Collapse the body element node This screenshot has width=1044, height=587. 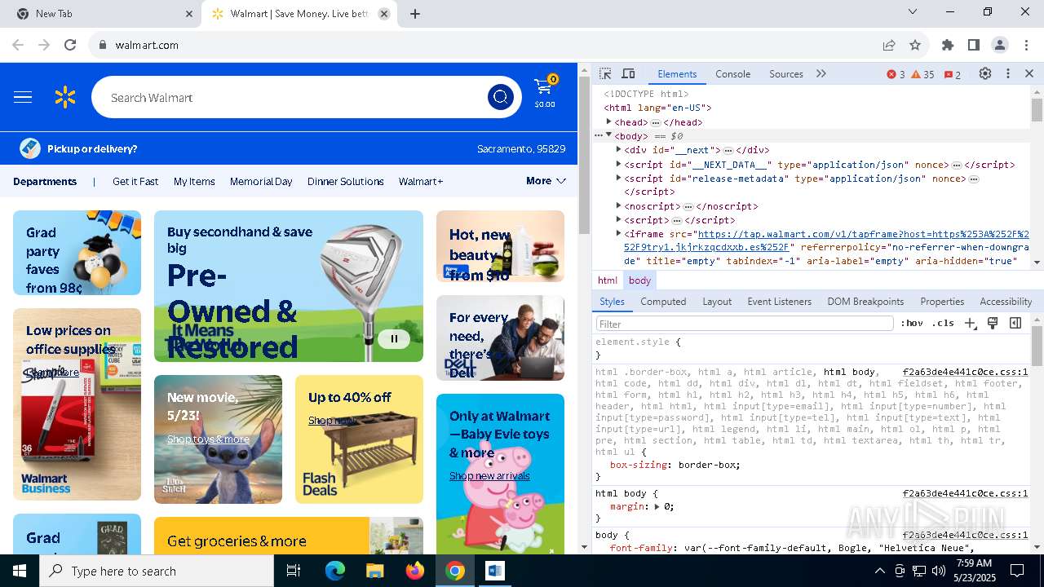point(608,135)
